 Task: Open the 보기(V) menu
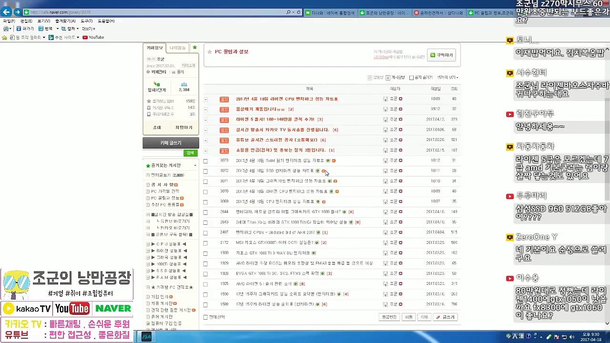44,21
